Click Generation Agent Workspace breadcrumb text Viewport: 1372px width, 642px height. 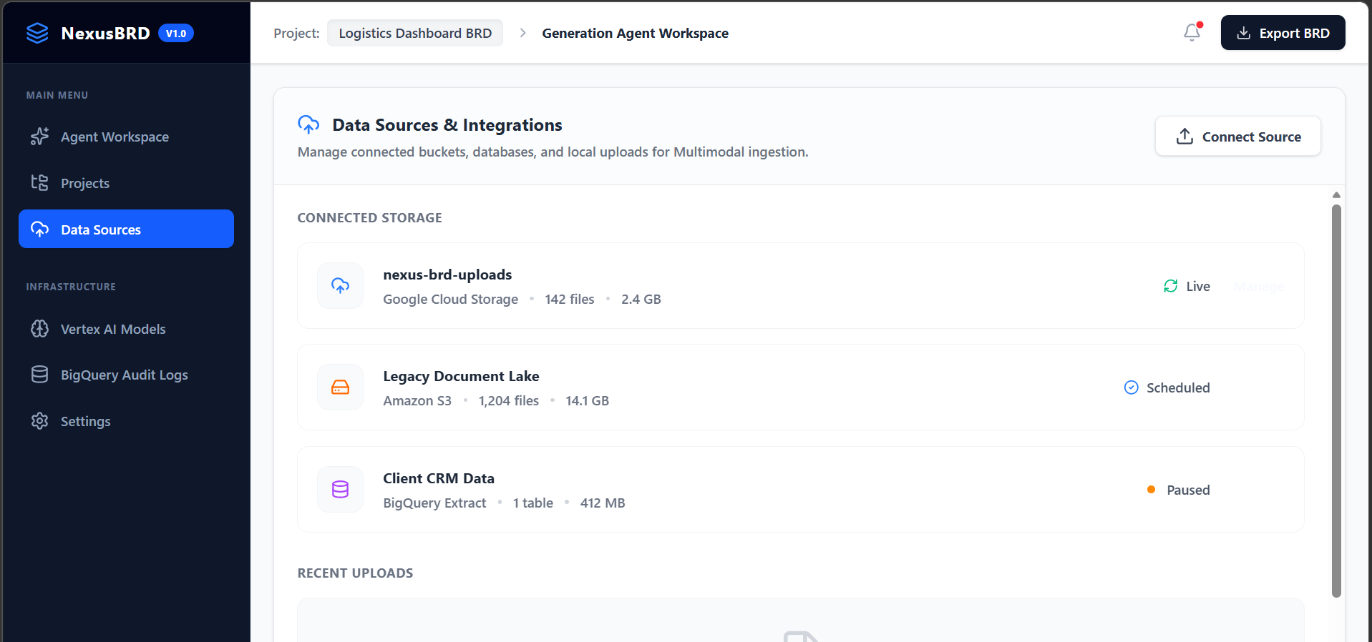tap(635, 33)
